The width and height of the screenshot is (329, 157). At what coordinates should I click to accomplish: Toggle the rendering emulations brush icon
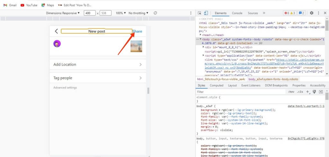pos(314,92)
